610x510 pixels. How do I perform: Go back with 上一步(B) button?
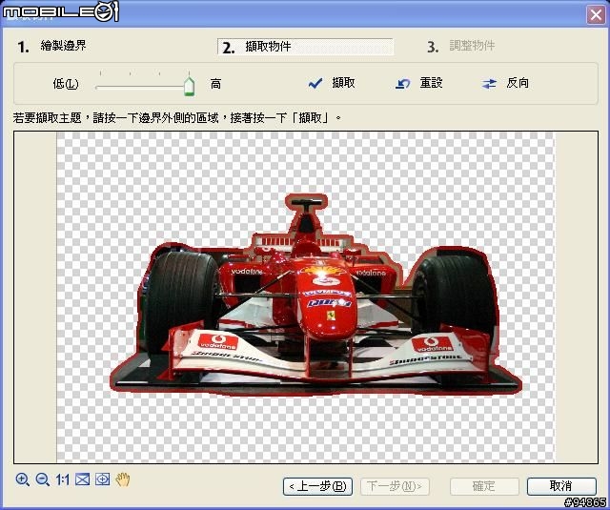coord(317,486)
